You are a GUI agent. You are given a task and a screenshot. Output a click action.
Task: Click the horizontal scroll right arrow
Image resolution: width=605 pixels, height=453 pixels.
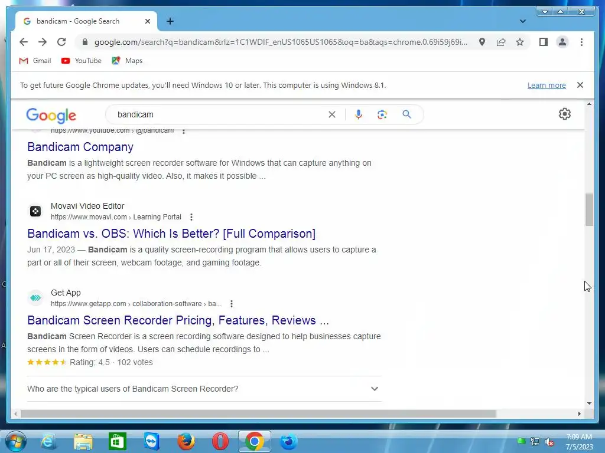click(x=579, y=413)
